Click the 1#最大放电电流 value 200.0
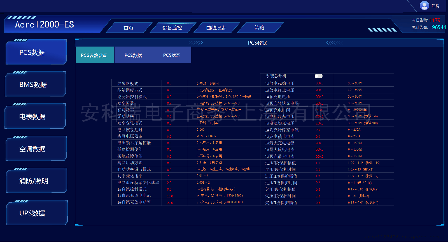Image resolution: width=448 pixels, height=242 pixels. pyautogui.click(x=319, y=149)
